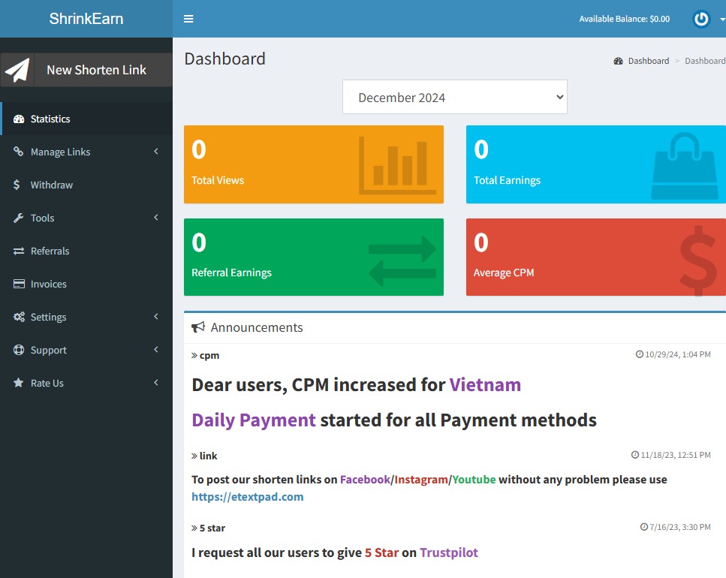Expand the Tools submenu
This screenshot has height=578, width=726.
click(x=156, y=218)
